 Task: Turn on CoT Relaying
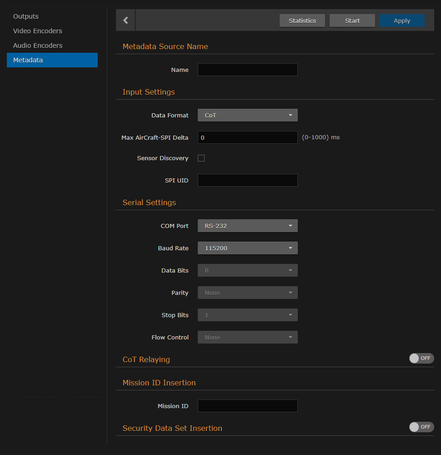[x=421, y=358]
